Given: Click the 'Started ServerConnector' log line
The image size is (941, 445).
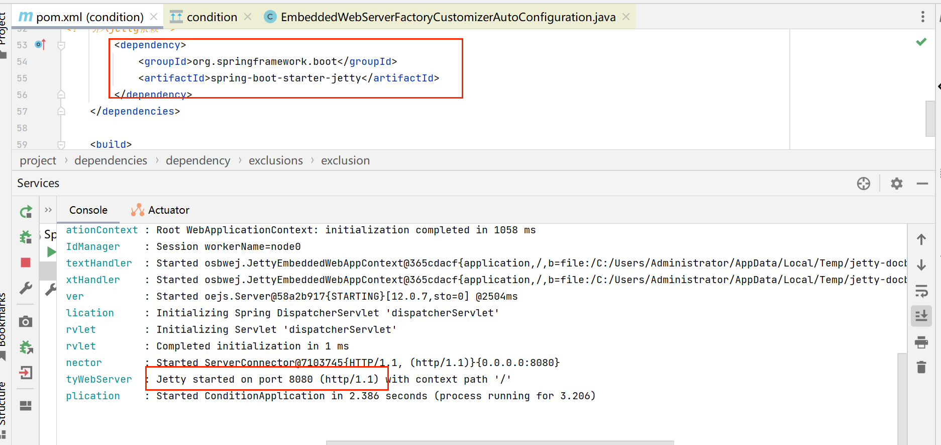Looking at the screenshot, I should click(358, 363).
